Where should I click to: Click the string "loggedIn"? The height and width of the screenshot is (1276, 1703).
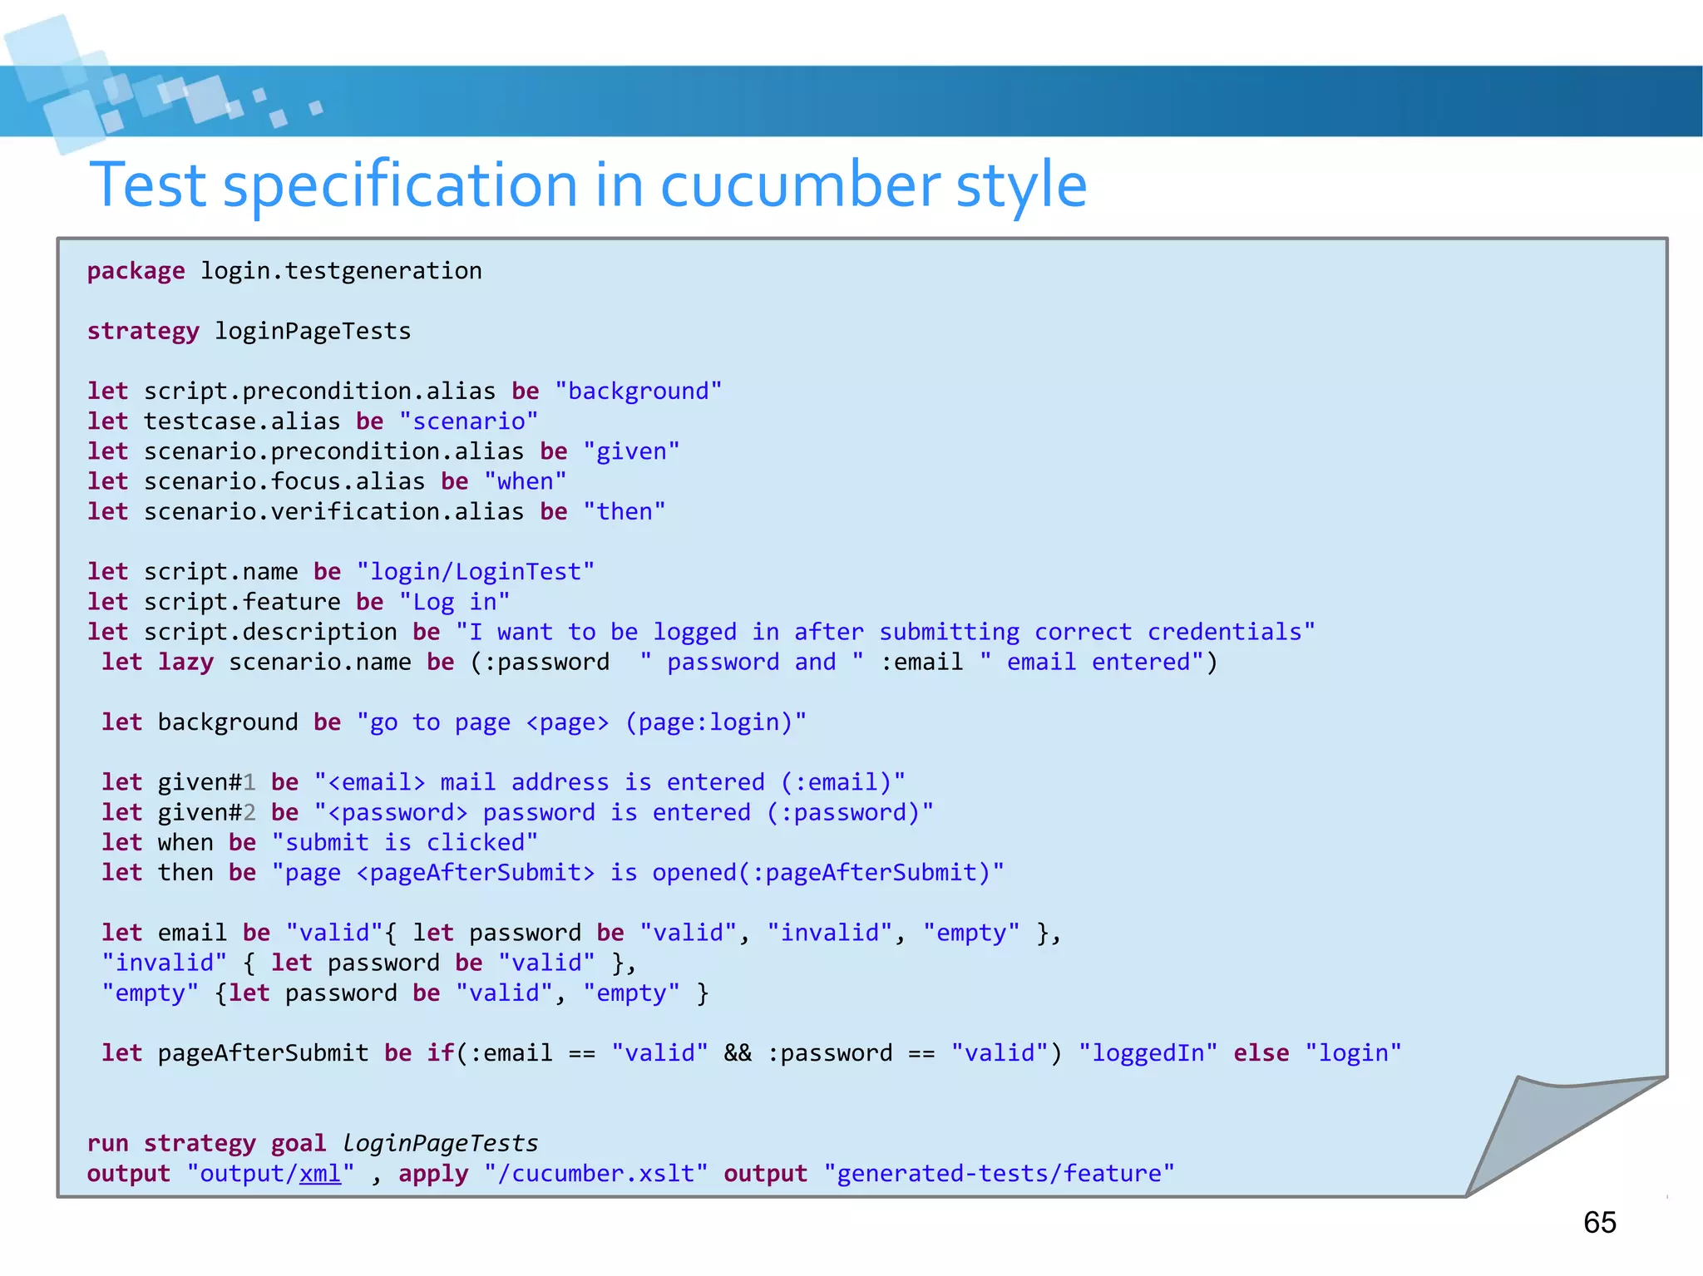tap(1148, 1054)
